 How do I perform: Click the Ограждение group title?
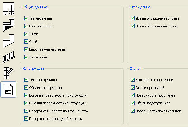pos(140,7)
